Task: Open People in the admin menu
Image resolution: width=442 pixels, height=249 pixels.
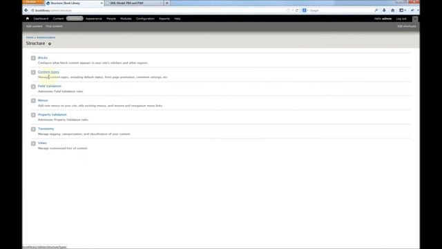Action: tap(111, 19)
